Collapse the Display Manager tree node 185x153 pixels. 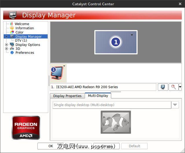[6, 36]
